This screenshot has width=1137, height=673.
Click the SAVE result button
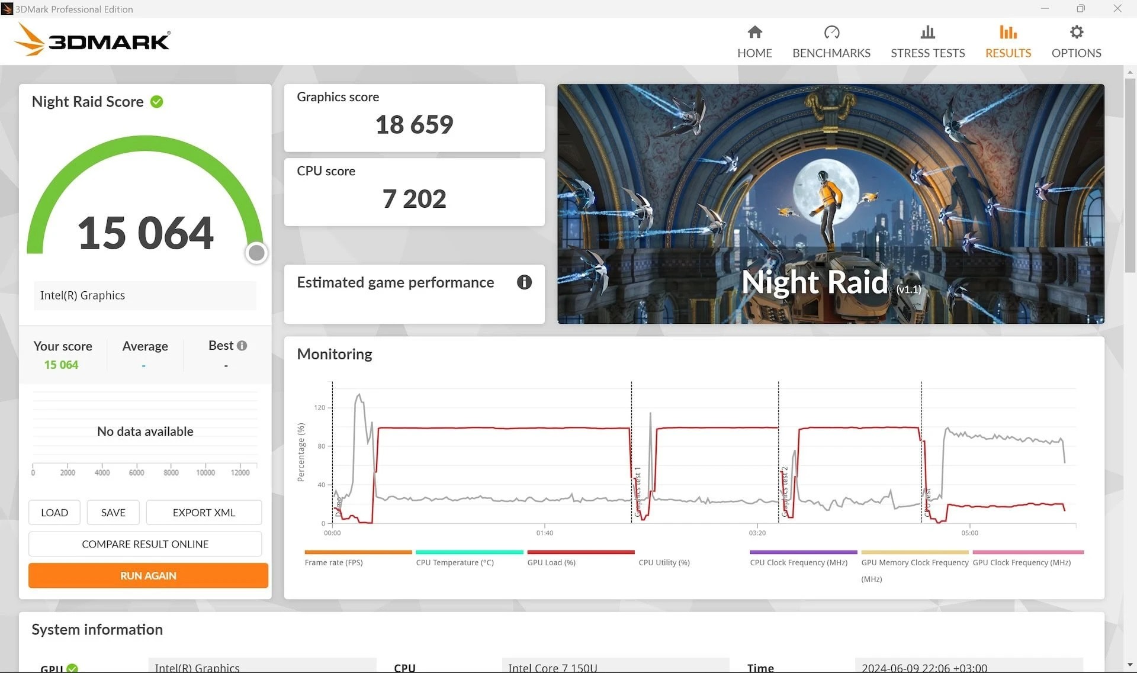tap(113, 513)
